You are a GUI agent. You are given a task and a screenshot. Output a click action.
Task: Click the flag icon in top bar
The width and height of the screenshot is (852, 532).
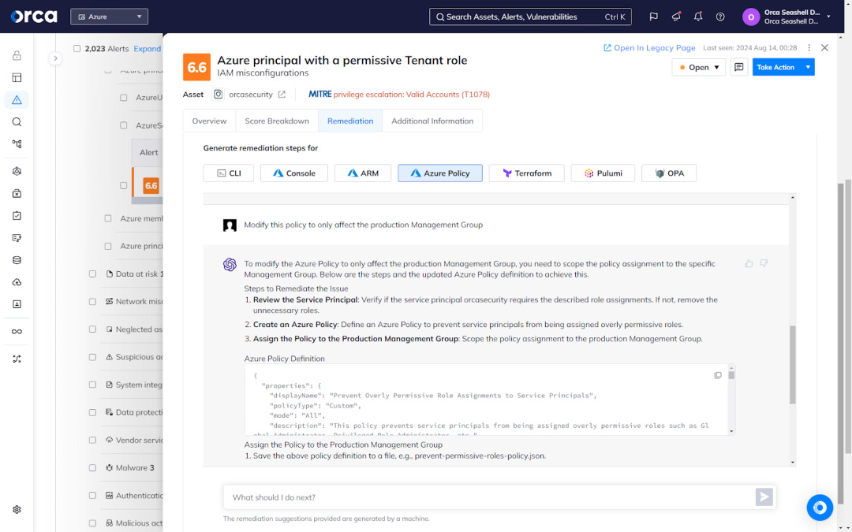[654, 17]
